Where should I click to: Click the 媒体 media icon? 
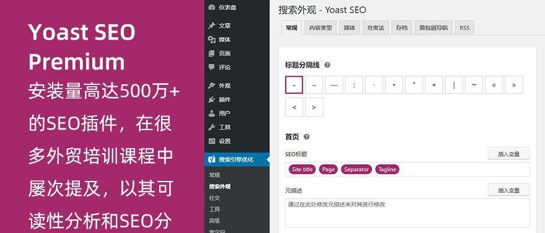tap(211, 40)
